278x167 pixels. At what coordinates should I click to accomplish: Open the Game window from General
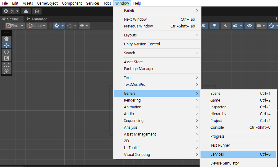238,100
